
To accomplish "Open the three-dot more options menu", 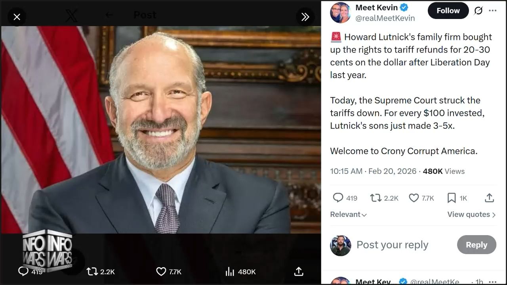I will tap(493, 11).
